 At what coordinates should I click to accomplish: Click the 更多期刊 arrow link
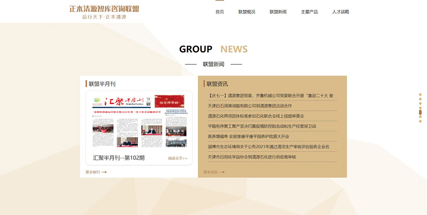(x=96, y=172)
